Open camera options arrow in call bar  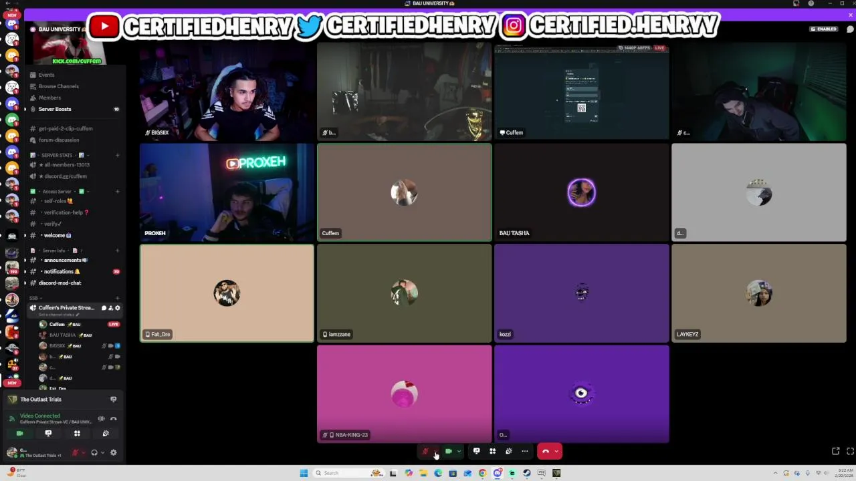pyautogui.click(x=459, y=452)
